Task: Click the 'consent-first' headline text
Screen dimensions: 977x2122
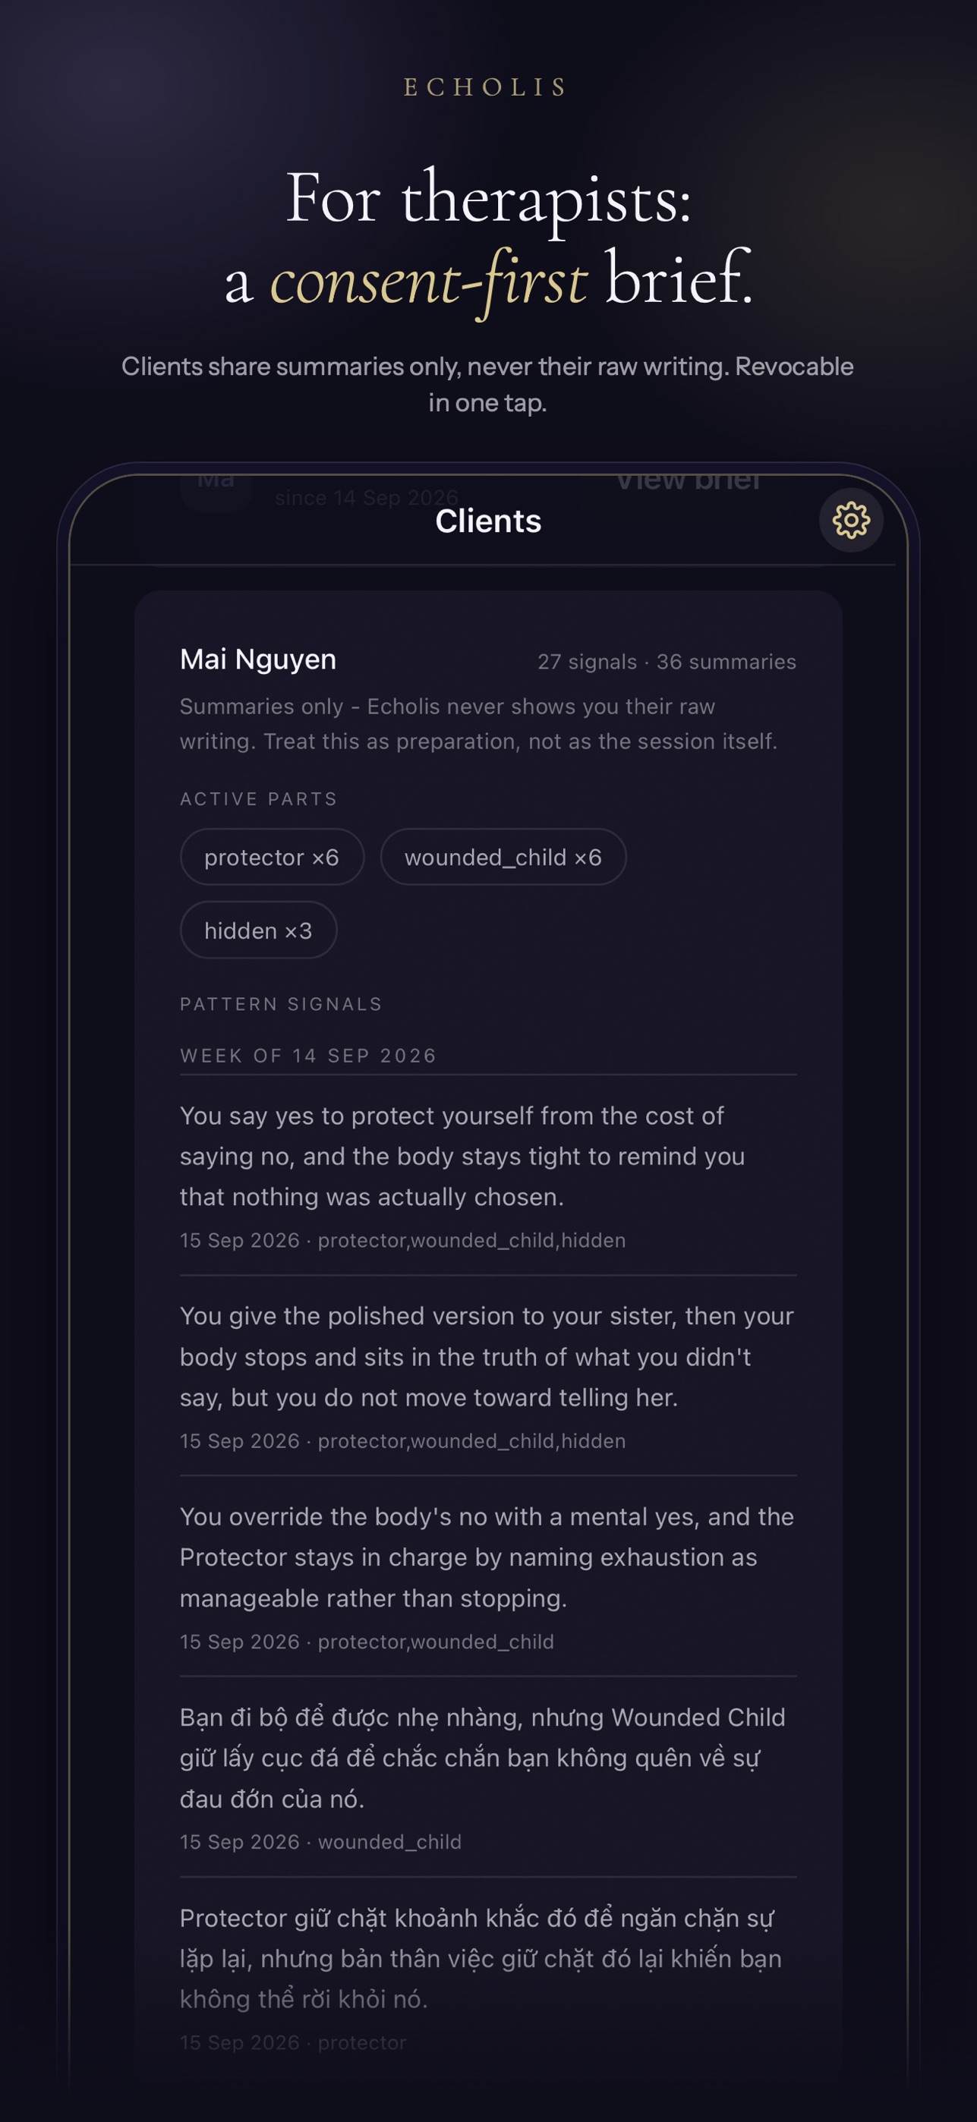Action: click(x=429, y=280)
